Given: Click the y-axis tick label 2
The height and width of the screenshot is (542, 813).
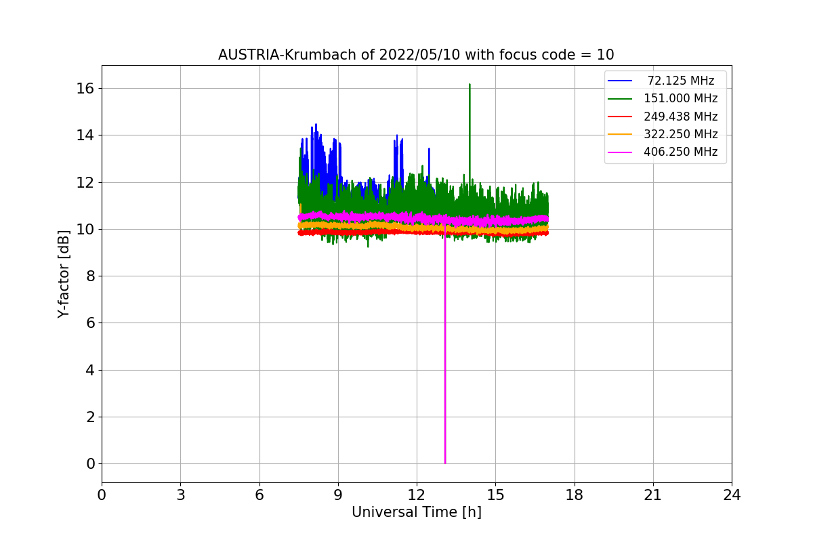Looking at the screenshot, I should point(89,417).
